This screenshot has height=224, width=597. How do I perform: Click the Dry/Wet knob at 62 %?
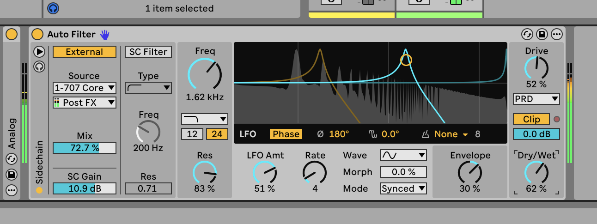[x=536, y=172]
